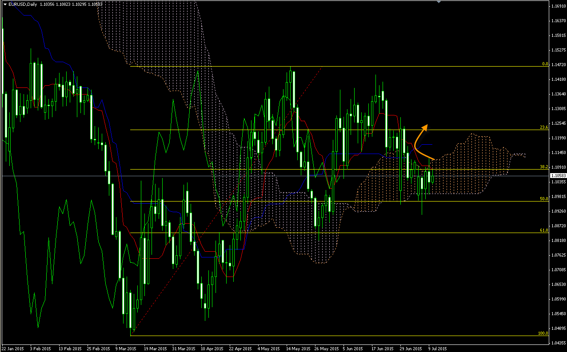
Task: Open the one-click trading triangle beside EURUSD,Daily
Action: [x=5, y=4]
